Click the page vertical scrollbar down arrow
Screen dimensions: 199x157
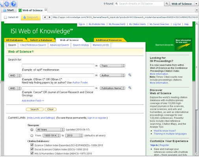pos(197,154)
